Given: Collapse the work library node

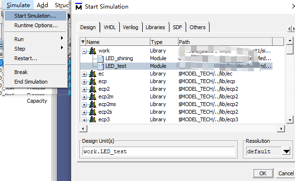Looking at the screenshot, I should (84, 51).
